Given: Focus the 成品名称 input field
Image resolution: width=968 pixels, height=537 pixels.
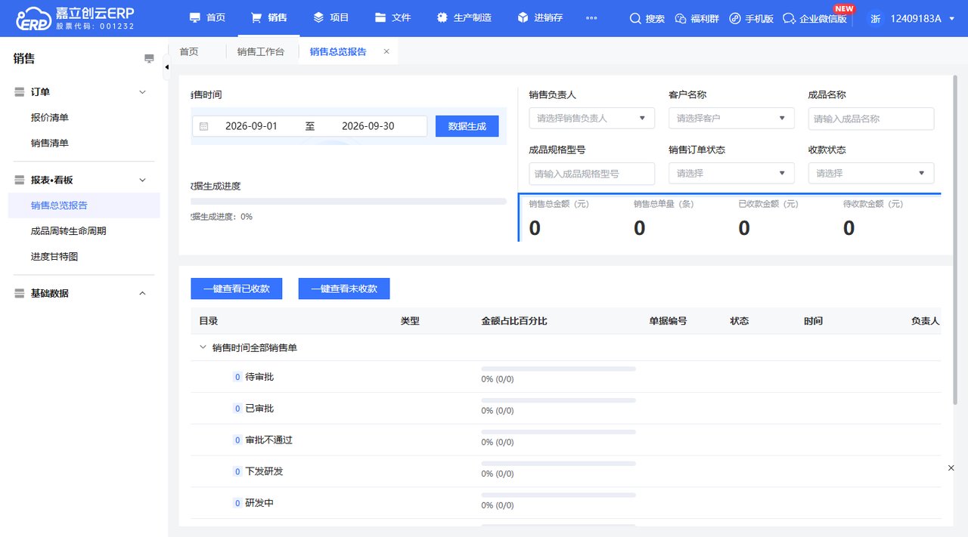Looking at the screenshot, I should [871, 119].
